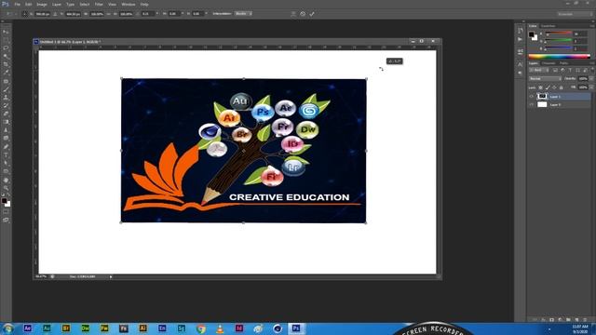Image resolution: width=596 pixels, height=335 pixels.
Task: Commit the transform with the checkmark
Action: (x=312, y=14)
